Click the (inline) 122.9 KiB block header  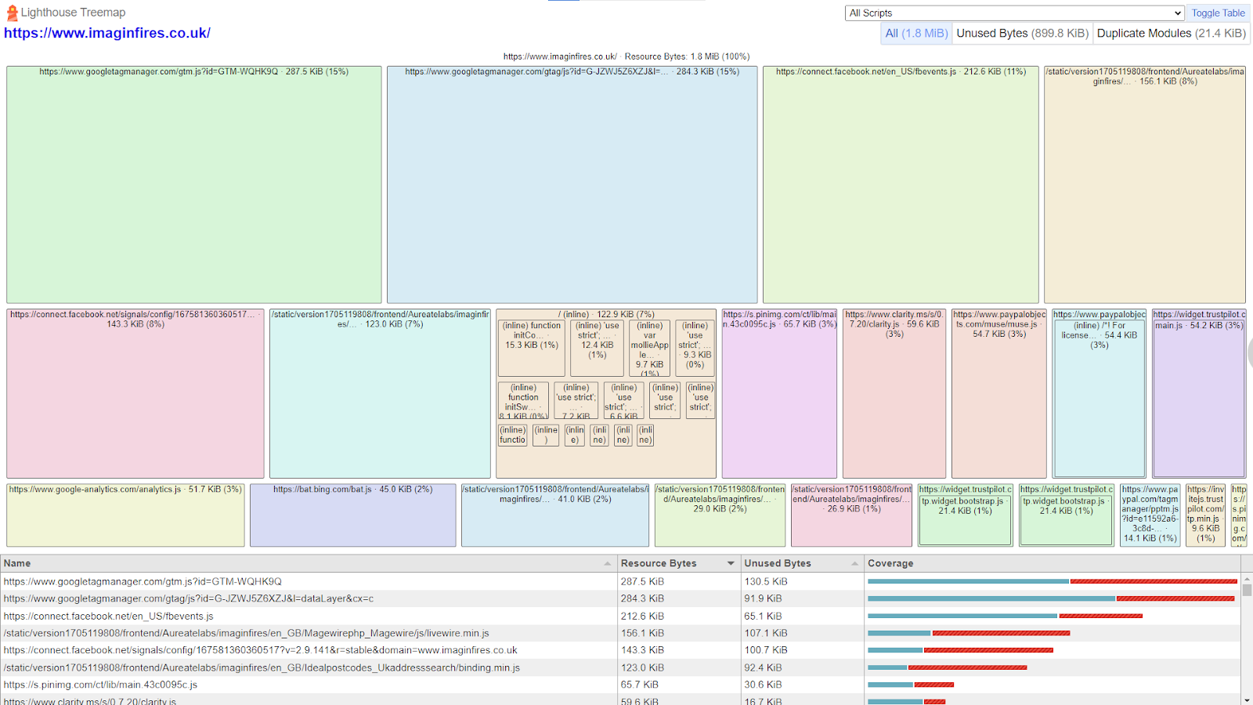coord(606,315)
